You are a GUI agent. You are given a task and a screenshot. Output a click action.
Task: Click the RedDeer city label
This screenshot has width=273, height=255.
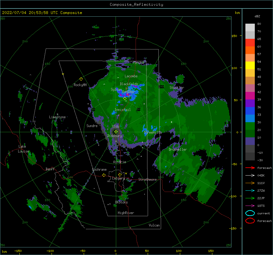[x=129, y=92]
